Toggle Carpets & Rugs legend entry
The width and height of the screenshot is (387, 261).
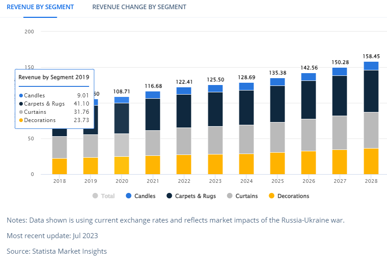[191, 196]
